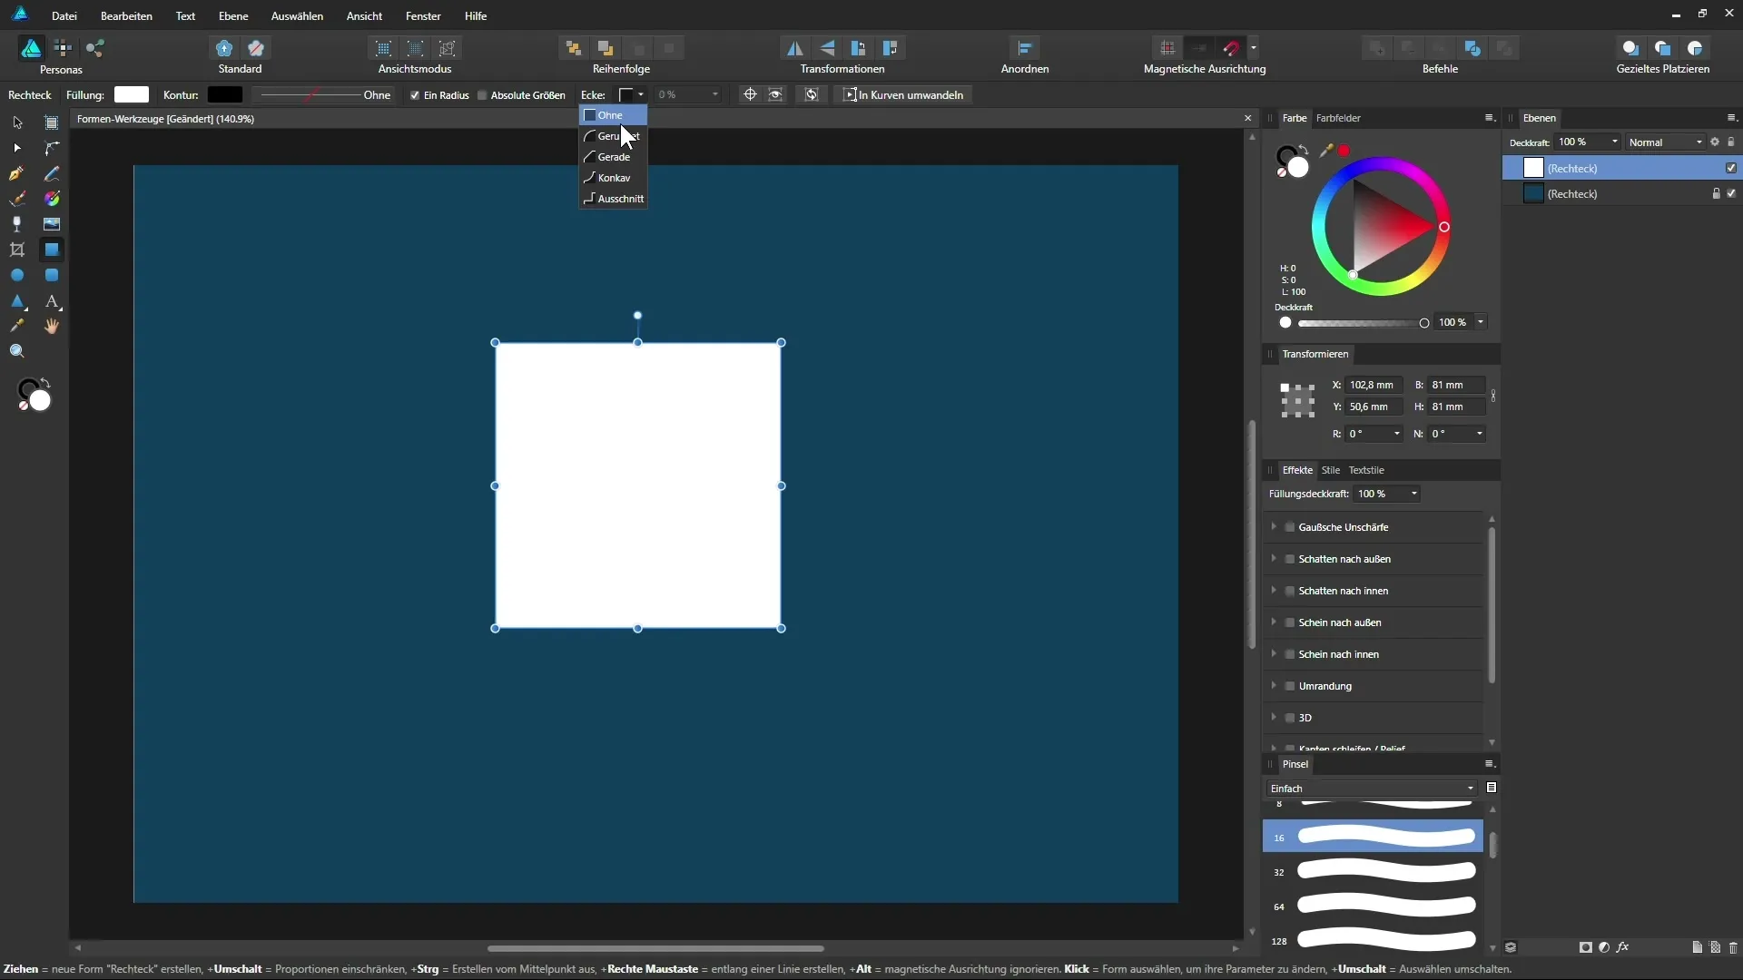Select the hand View tool
The height and width of the screenshot is (980, 1743).
52,327
